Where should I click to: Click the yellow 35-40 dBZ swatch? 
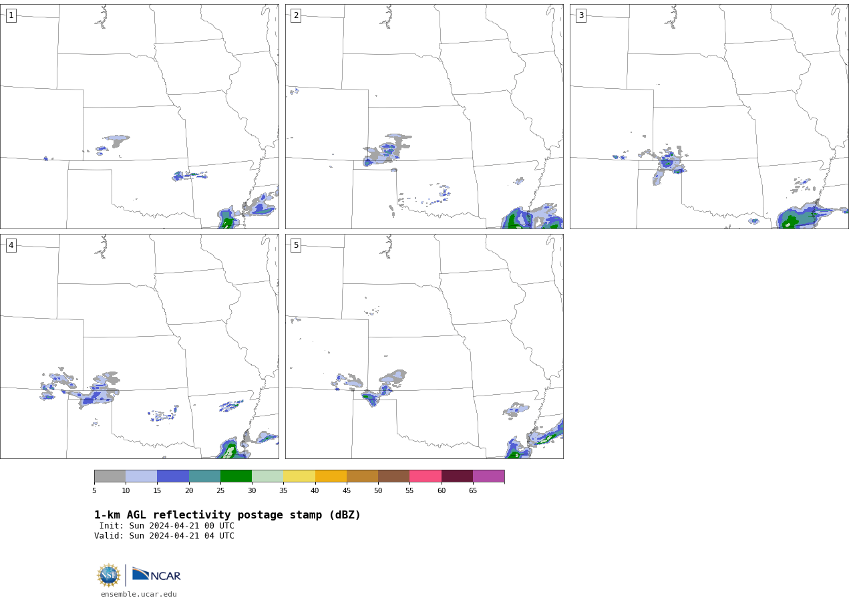299,476
